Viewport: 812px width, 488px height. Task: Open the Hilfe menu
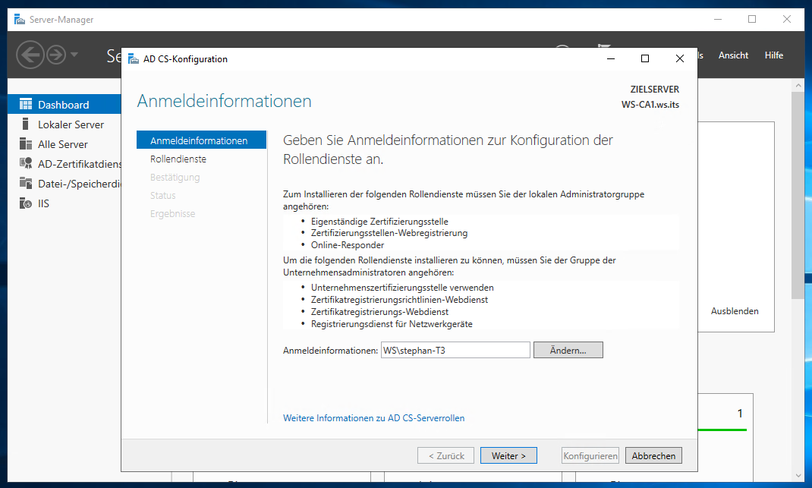pyautogui.click(x=774, y=55)
